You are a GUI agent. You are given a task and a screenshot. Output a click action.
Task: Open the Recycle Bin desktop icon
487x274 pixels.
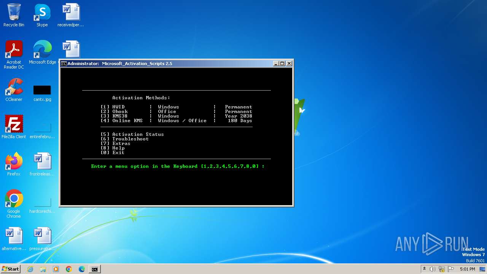coord(14,15)
